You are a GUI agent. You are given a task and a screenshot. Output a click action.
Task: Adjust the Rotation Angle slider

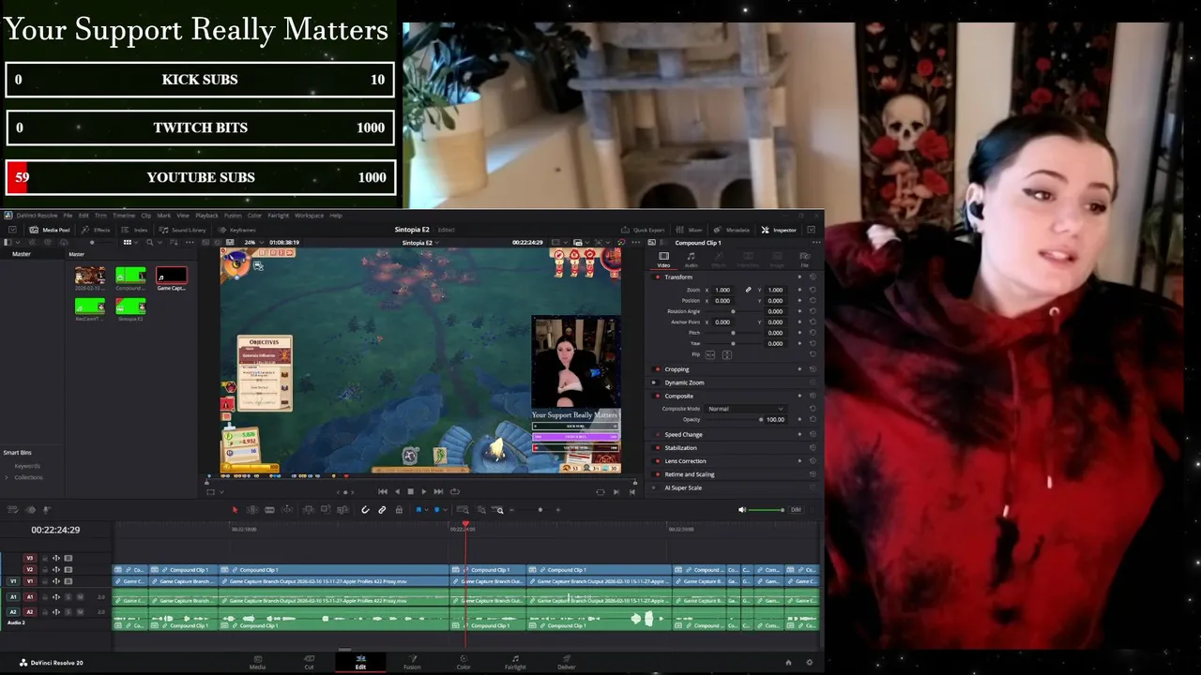[733, 311]
